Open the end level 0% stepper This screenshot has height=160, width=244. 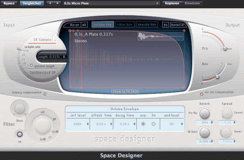[x=182, y=124]
